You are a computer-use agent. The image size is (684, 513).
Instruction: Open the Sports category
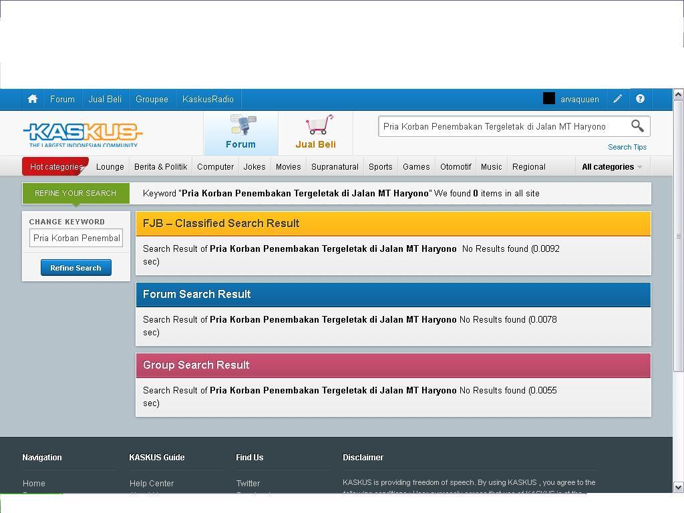click(380, 166)
